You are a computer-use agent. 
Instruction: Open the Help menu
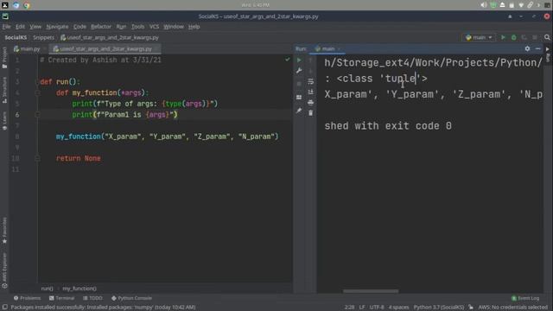tap(194, 27)
